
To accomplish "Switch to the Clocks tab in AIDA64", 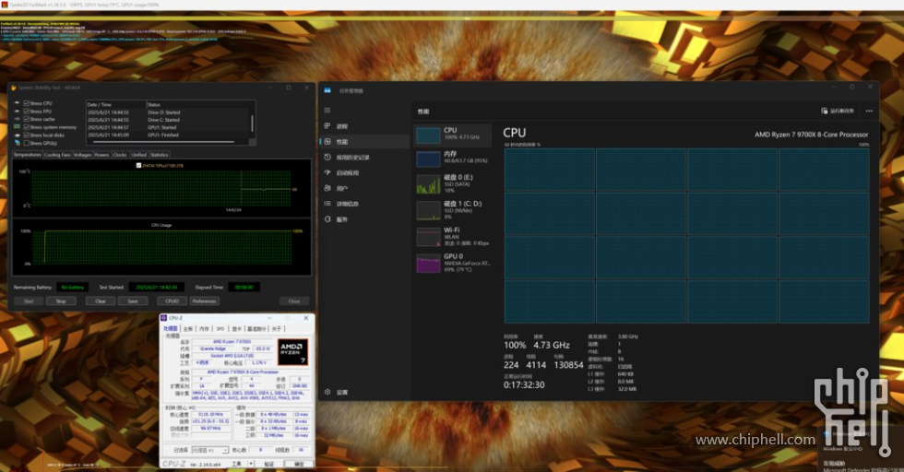I will tap(120, 155).
